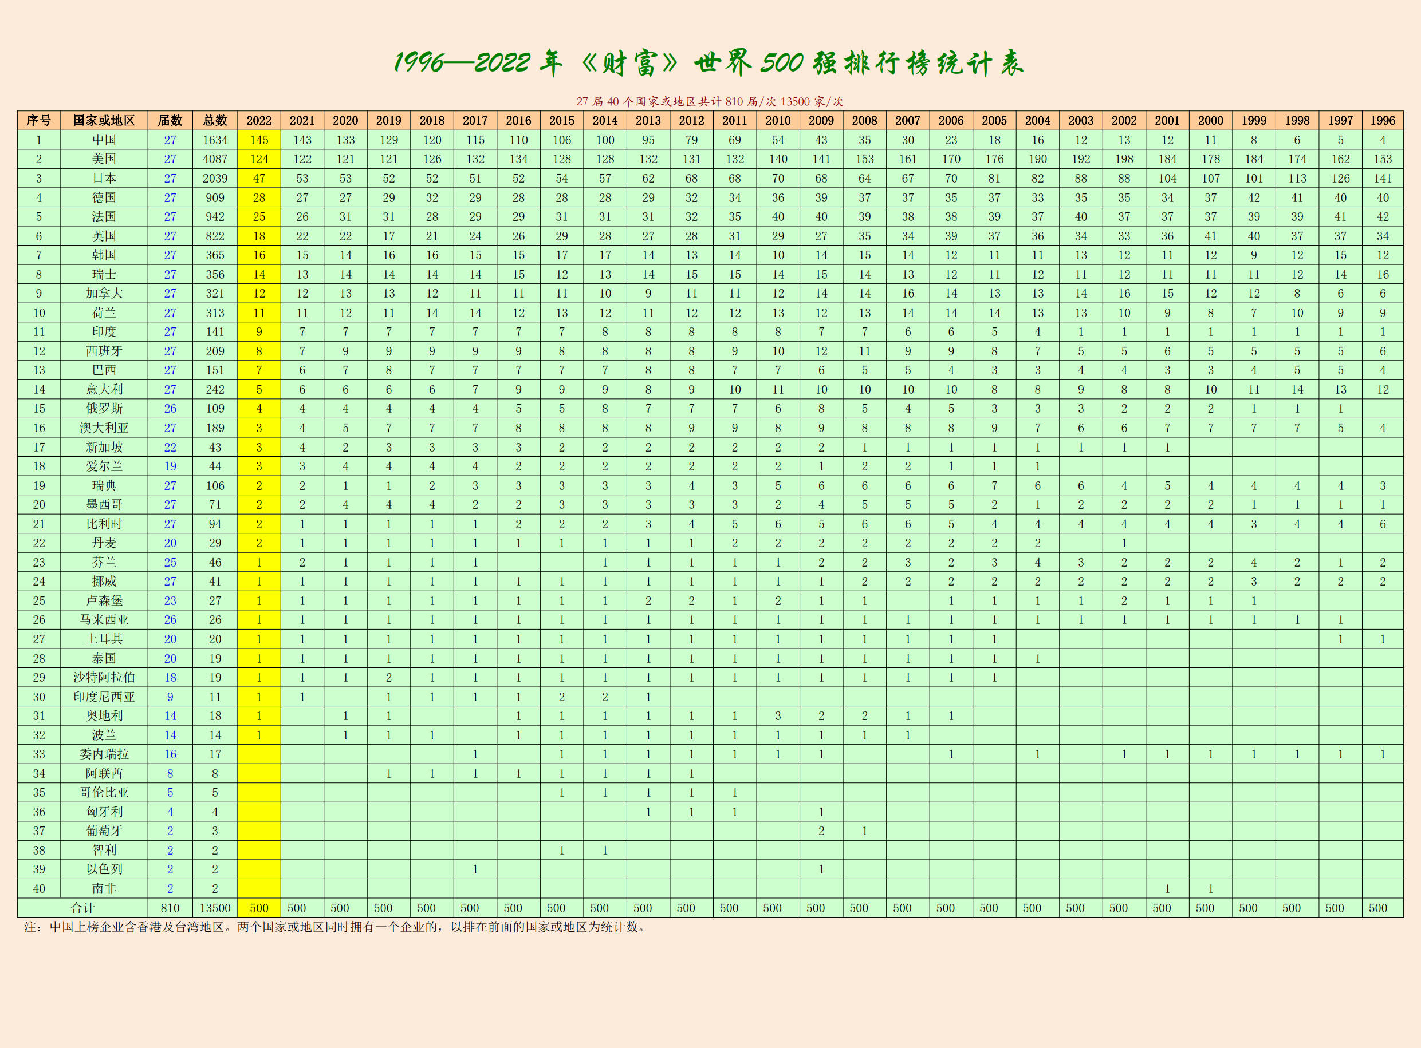
Task: Click the 美国 total value 4087
Action: tap(215, 159)
